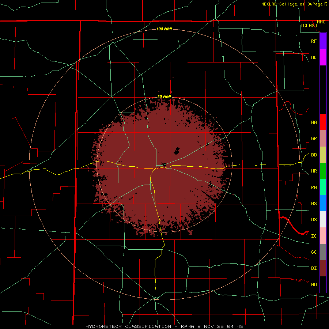This screenshot has width=329, height=329.
Task: Click the 04:45 timestamp text
Action: pos(235,326)
